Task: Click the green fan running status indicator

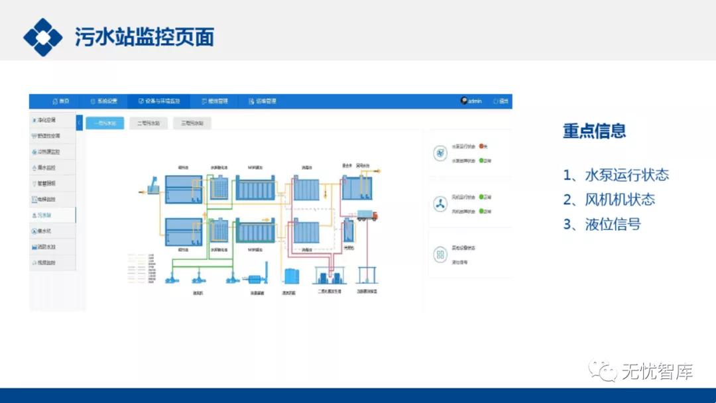Action: click(481, 197)
